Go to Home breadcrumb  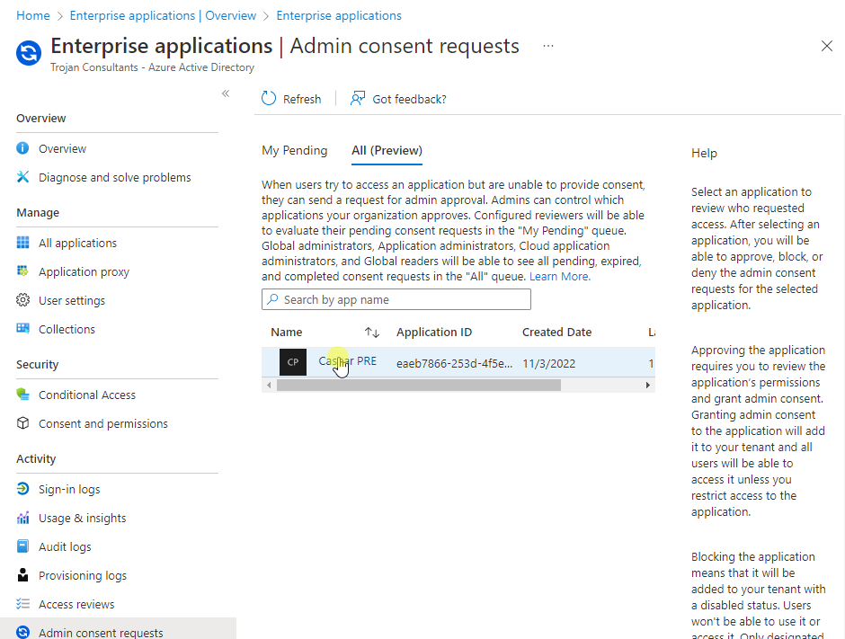point(33,15)
